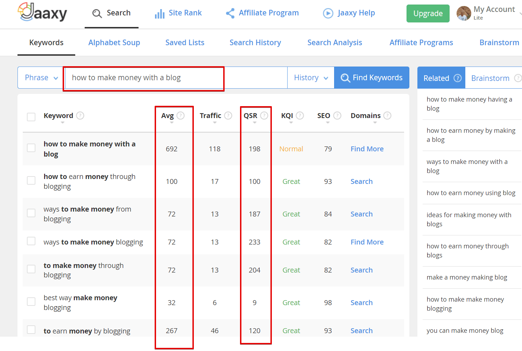Sort table by SEO column
Viewport: 522px width, 351px height.
click(328, 123)
